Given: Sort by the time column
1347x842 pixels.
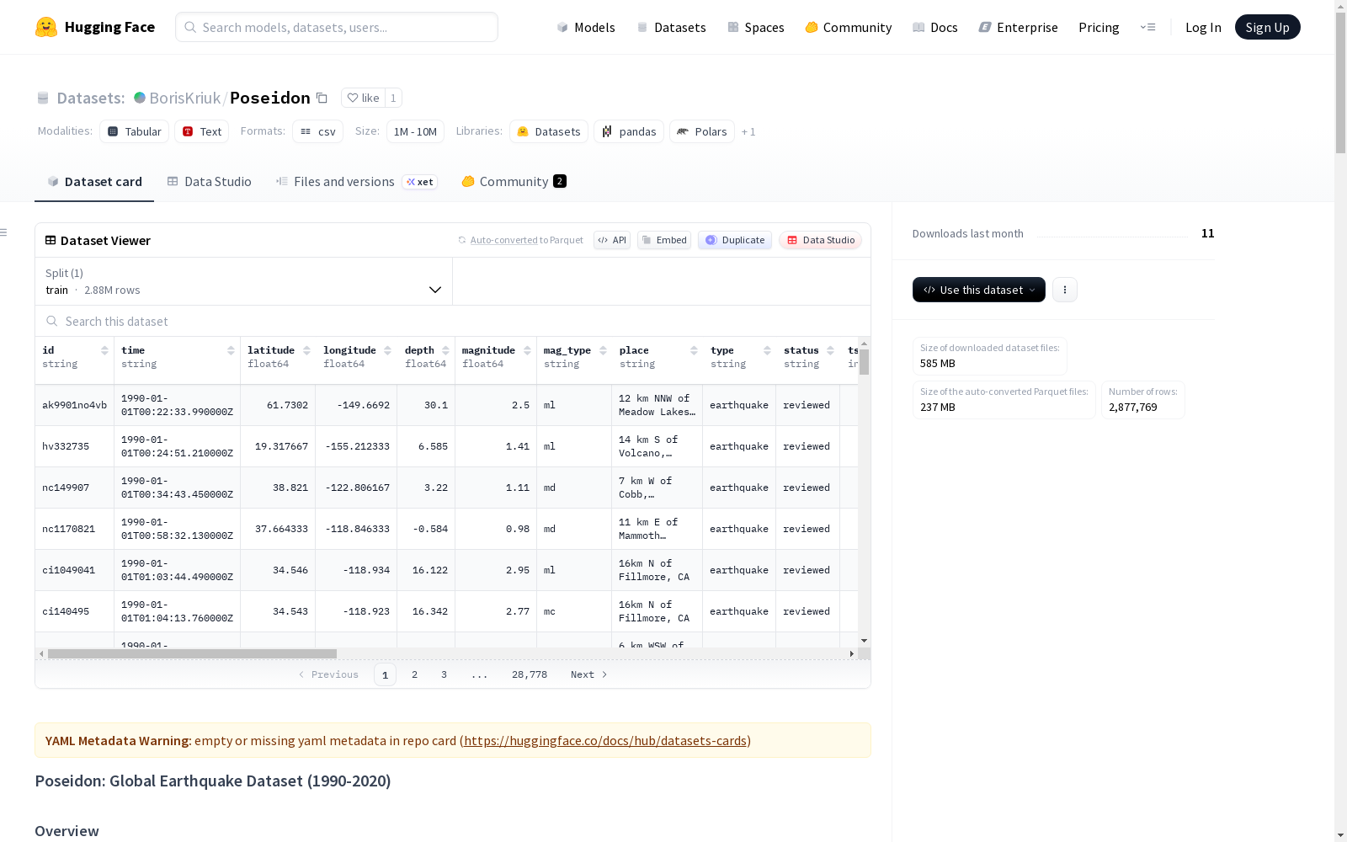Looking at the screenshot, I should click(x=231, y=350).
